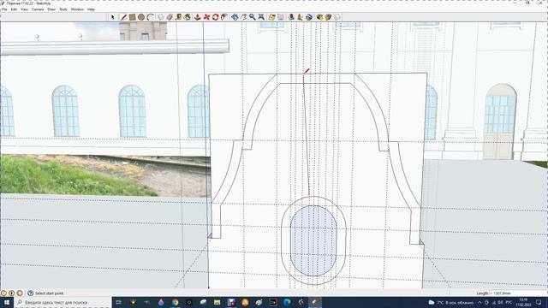
Task: Open the Draw menu
Action: (x=51, y=9)
